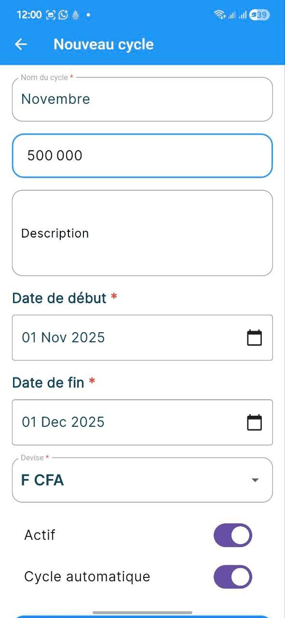Tap the Wi-Fi status icon
The height and width of the screenshot is (618, 285).
219,15
